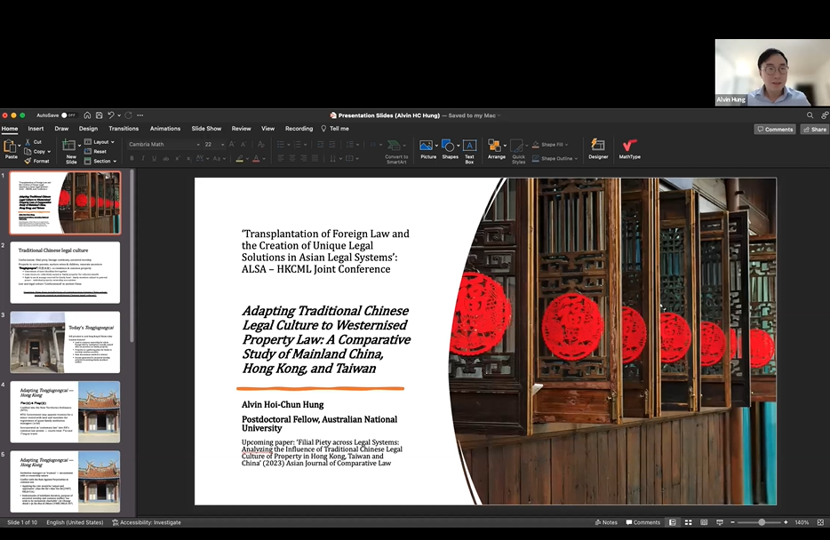Image resolution: width=830 pixels, height=540 pixels.
Task: Toggle the Notes pane
Action: pos(605,522)
